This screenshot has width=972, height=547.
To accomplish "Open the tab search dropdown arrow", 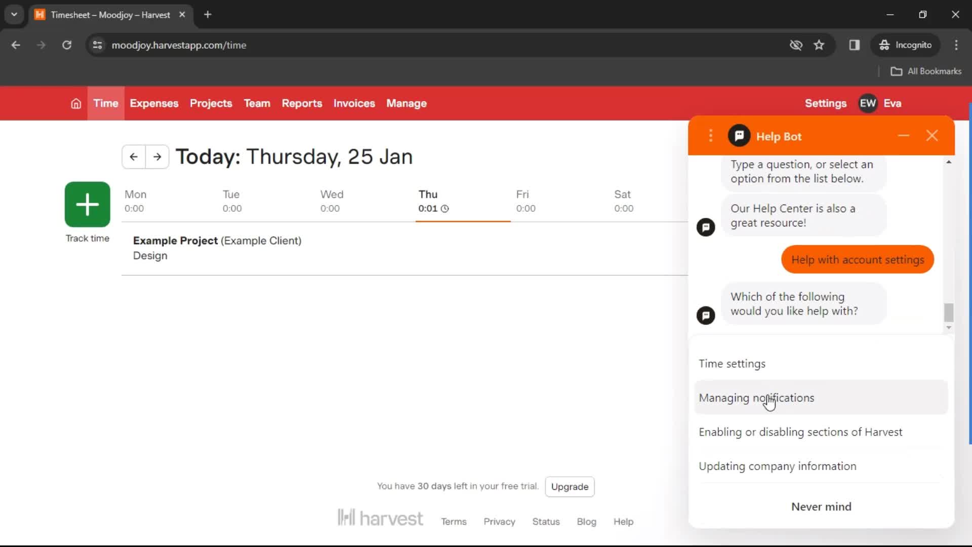I will 14,15.
